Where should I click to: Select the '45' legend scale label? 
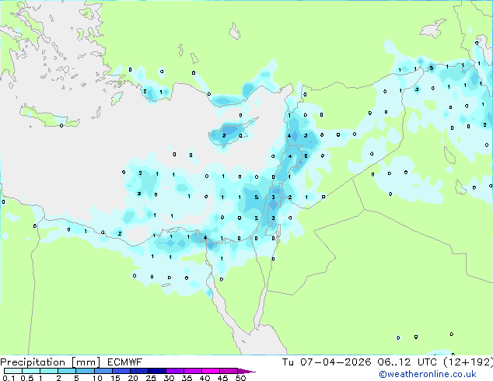tap(222, 378)
